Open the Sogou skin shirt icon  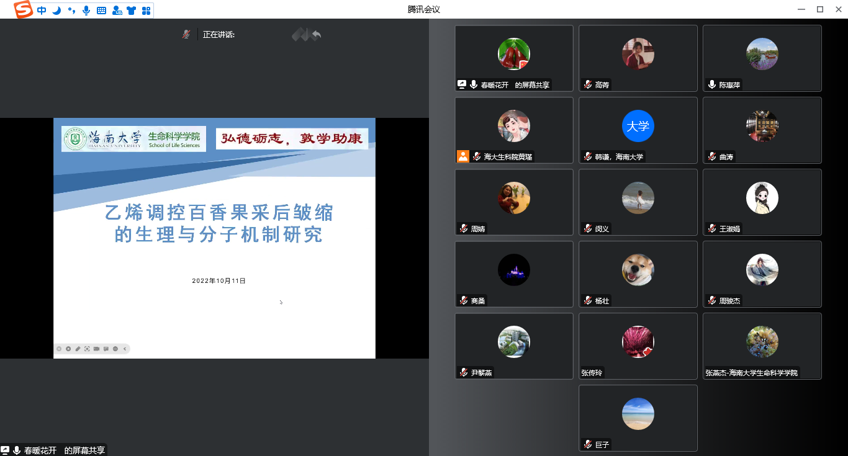(x=131, y=11)
